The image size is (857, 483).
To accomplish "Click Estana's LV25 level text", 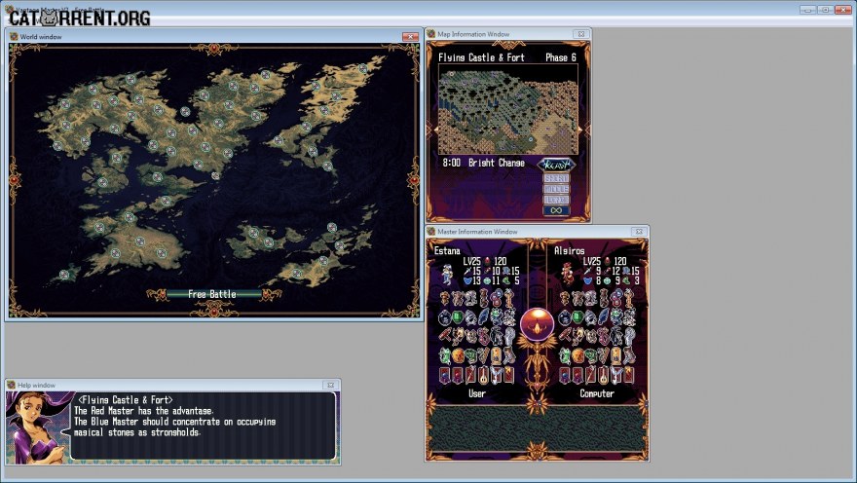I will 471,262.
